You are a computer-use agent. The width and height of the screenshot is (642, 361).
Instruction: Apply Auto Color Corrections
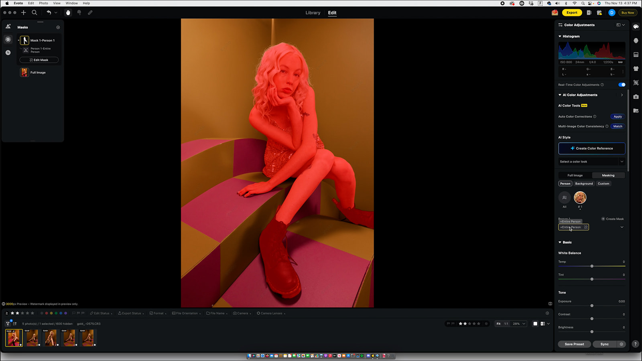click(617, 116)
